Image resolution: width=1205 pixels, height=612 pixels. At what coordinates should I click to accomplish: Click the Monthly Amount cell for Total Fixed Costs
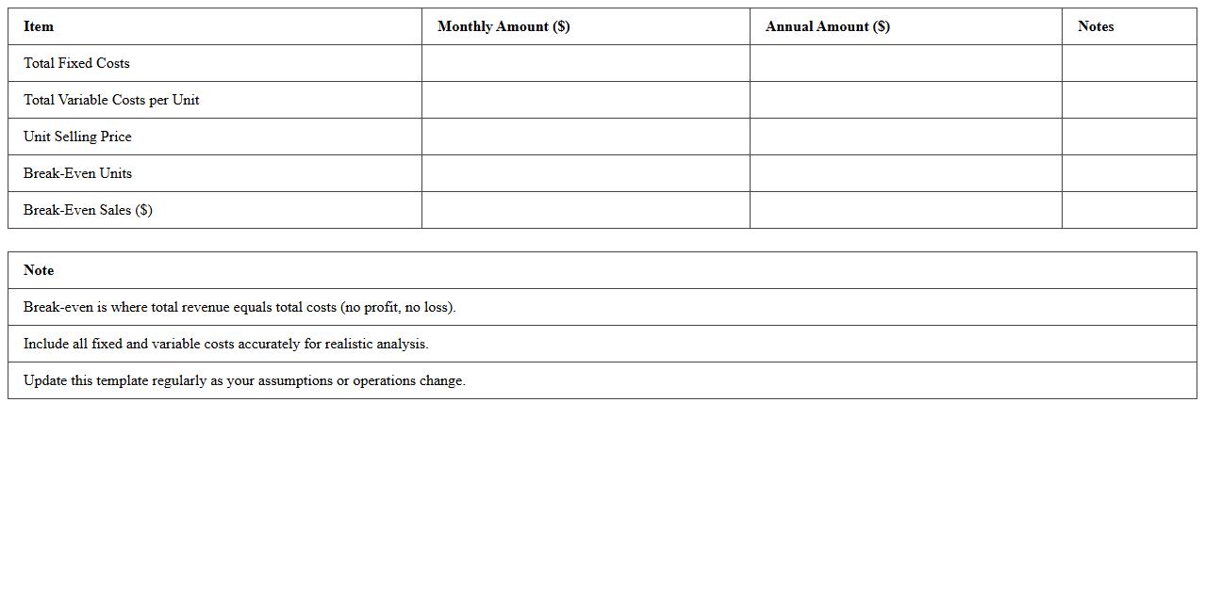click(586, 63)
